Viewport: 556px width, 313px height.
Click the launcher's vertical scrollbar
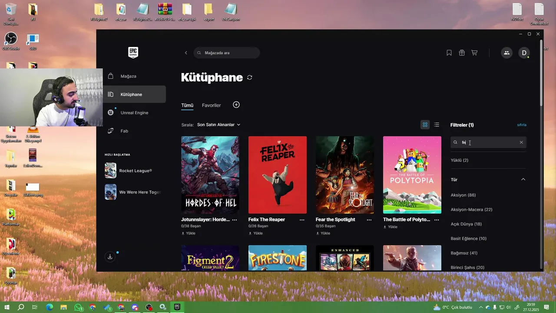coord(541,73)
